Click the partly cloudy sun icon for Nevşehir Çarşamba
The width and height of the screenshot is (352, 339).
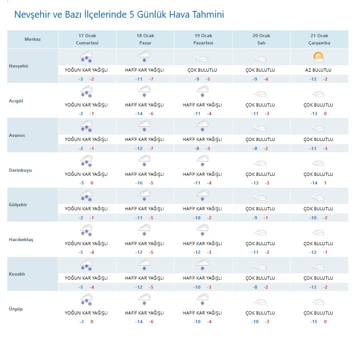(318, 58)
